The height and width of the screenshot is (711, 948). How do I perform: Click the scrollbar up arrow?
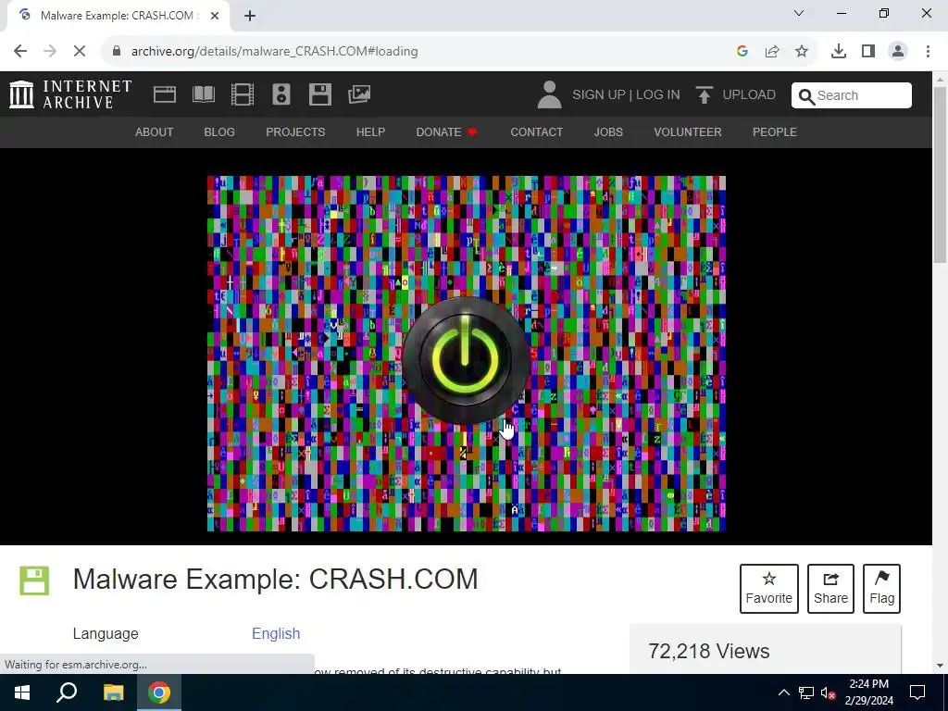tap(940, 79)
